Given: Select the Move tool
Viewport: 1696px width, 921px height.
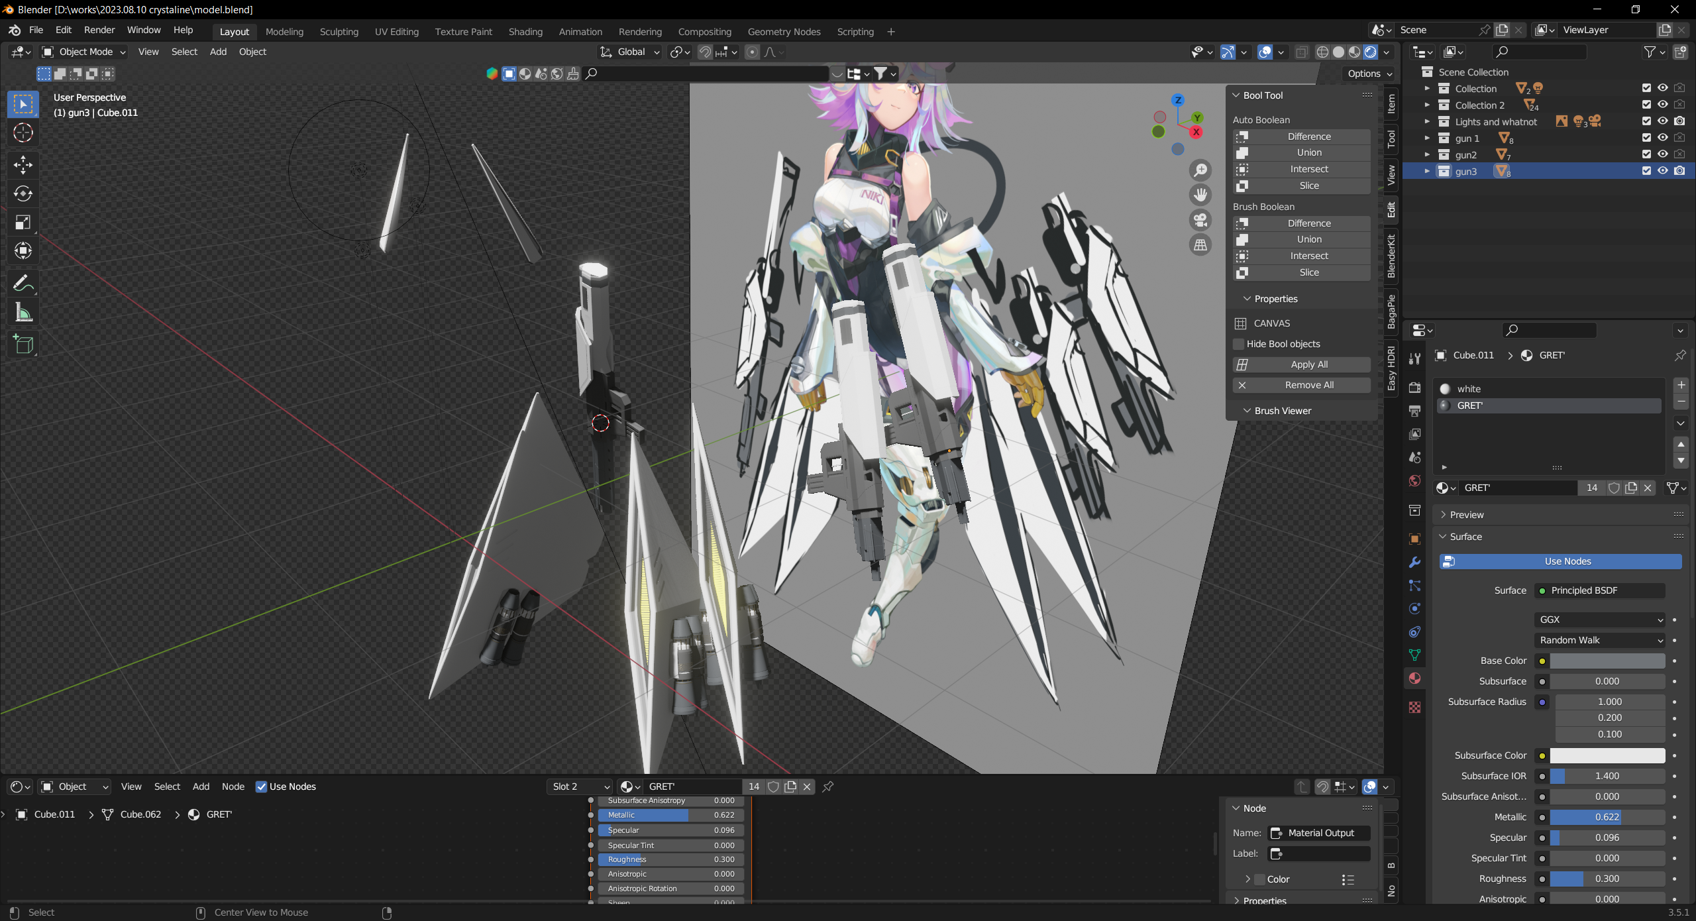Looking at the screenshot, I should (23, 164).
